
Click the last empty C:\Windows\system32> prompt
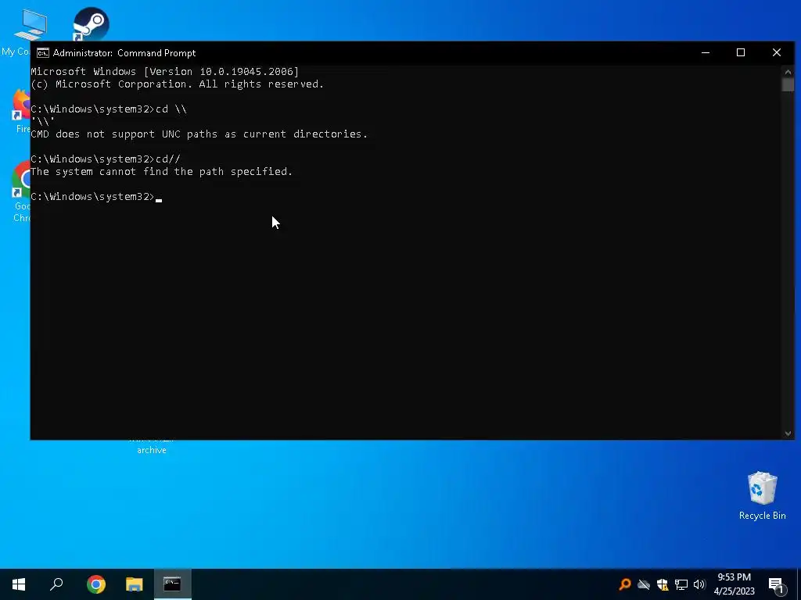coord(96,197)
